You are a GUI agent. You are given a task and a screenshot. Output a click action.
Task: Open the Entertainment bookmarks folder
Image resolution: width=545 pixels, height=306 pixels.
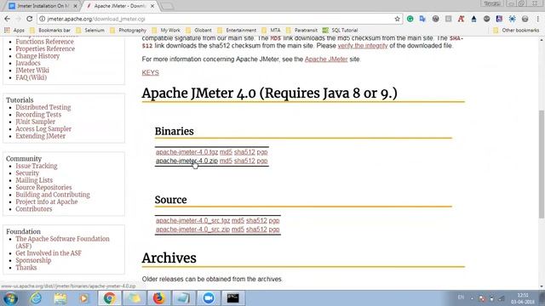(237, 31)
